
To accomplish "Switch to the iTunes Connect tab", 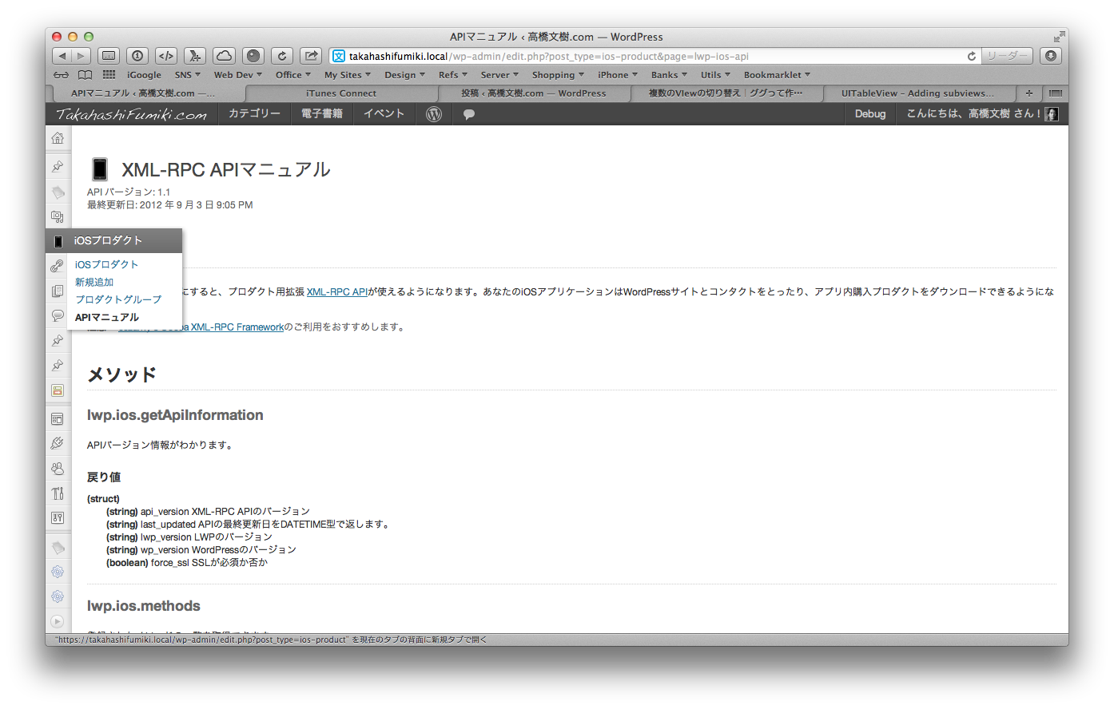I will tap(341, 93).
